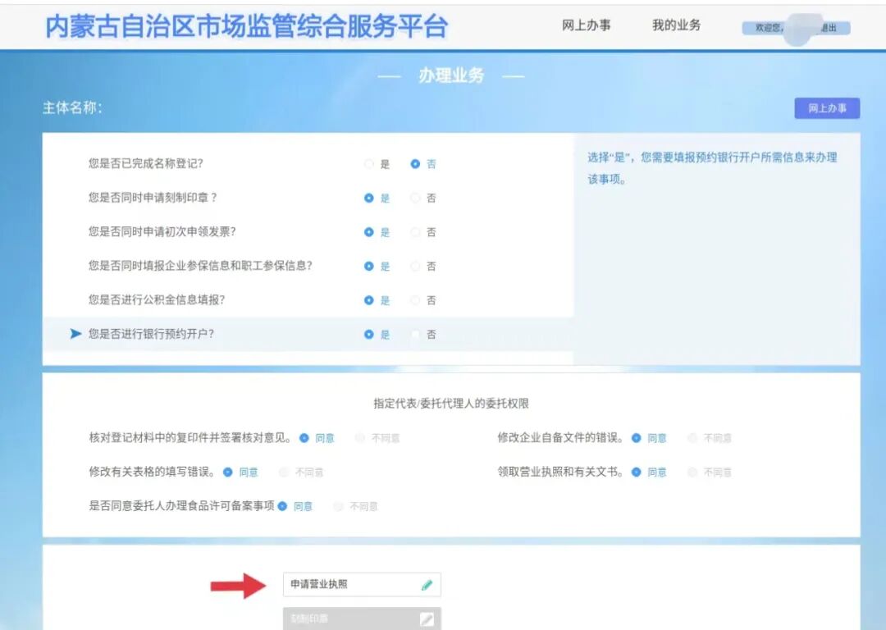This screenshot has height=630, width=886.
Task: Select 否 for 您是否进行银行预约开户
Action: tap(416, 334)
